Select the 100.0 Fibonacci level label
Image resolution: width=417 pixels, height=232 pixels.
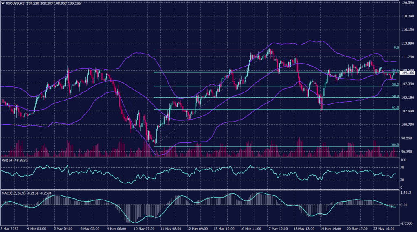point(394,145)
